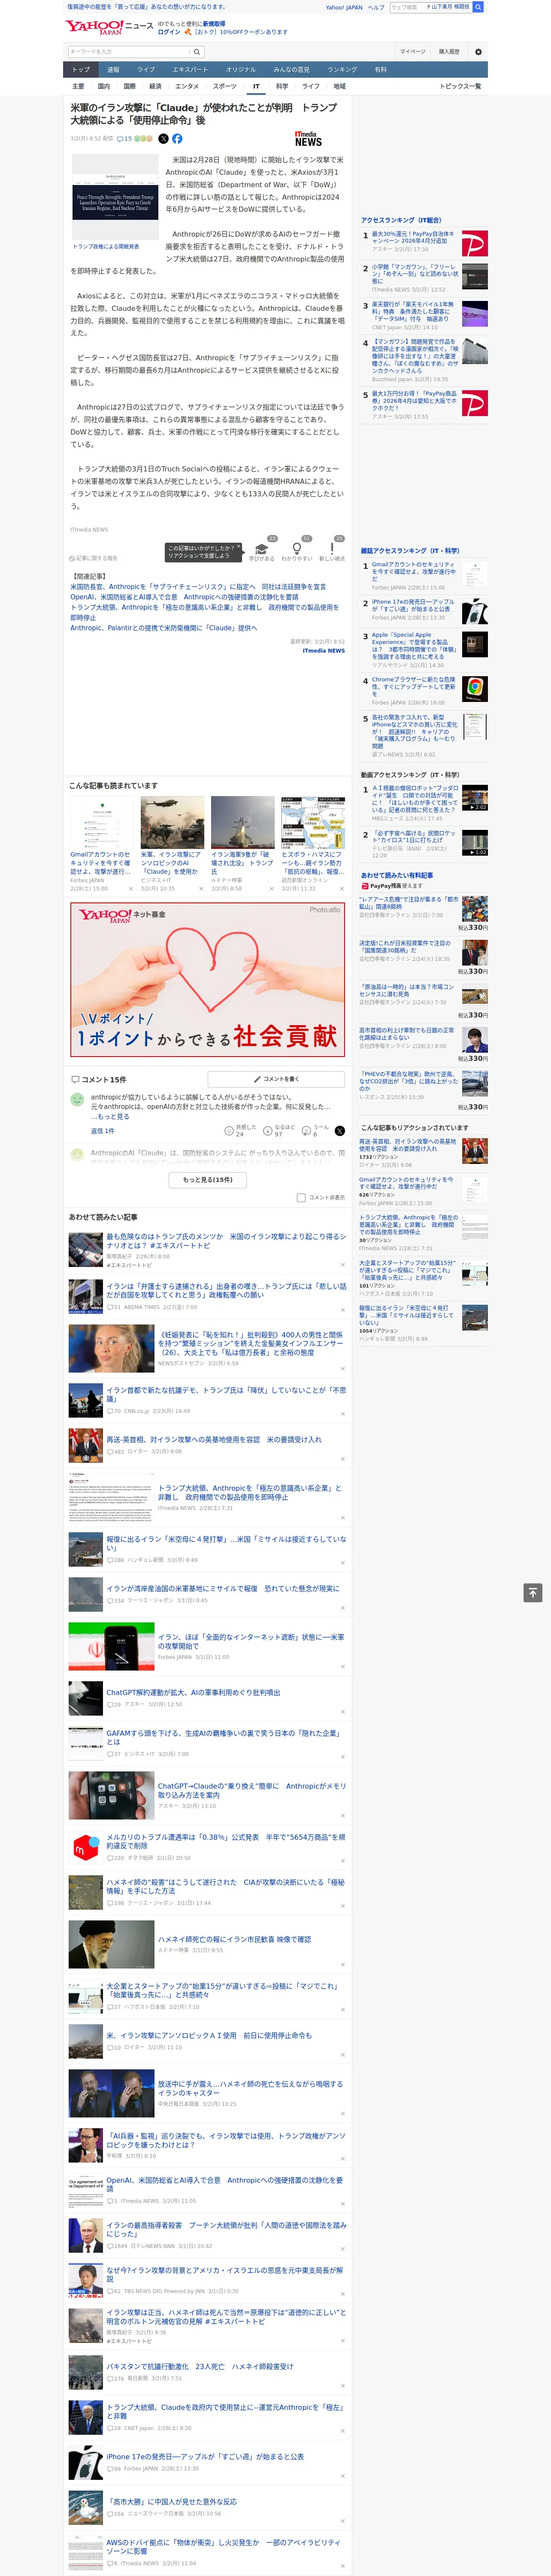Go to the ランキング tab
This screenshot has height=2576, width=551.
click(342, 70)
